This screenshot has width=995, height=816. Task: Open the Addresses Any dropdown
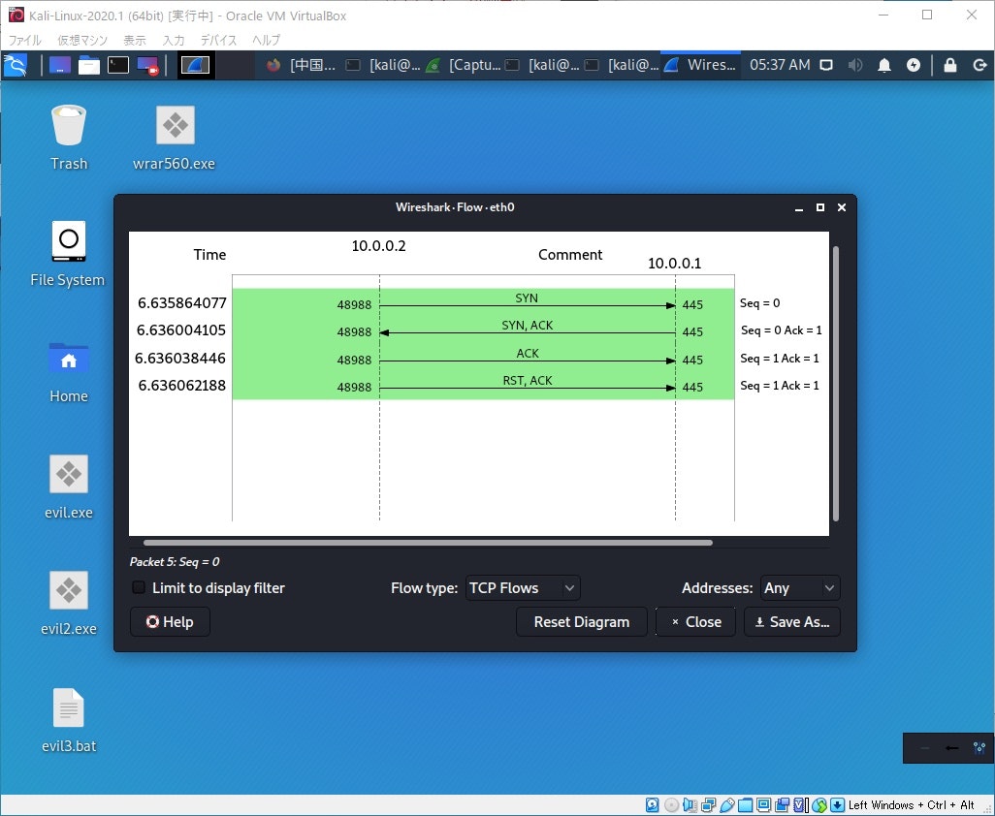click(x=800, y=587)
